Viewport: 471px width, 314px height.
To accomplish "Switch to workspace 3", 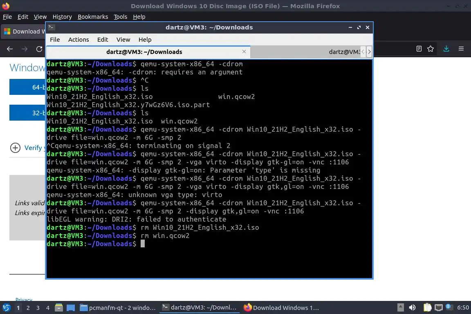I will [x=38, y=308].
